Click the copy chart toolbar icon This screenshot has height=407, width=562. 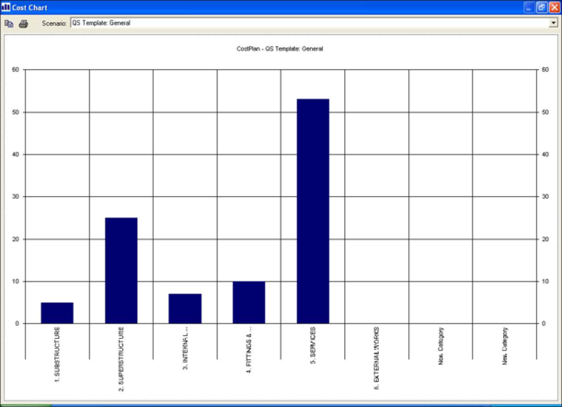(9, 23)
